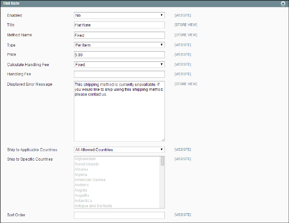The width and height of the screenshot is (289, 223).
Task: Edit the Displayed Error Message textarea
Action: [x=119, y=111]
